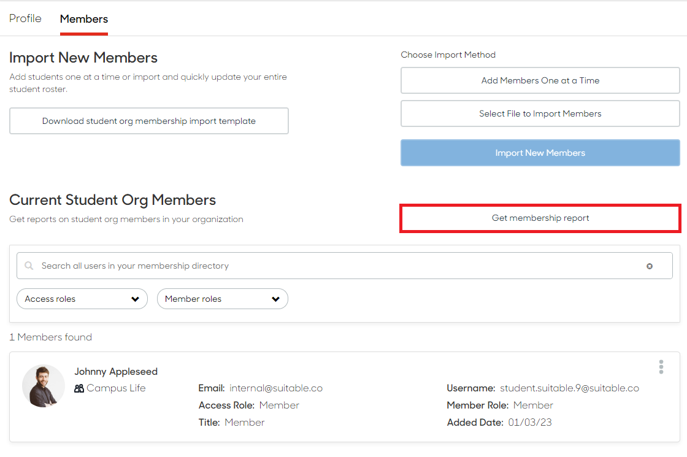Download student org membership import template

tap(149, 121)
